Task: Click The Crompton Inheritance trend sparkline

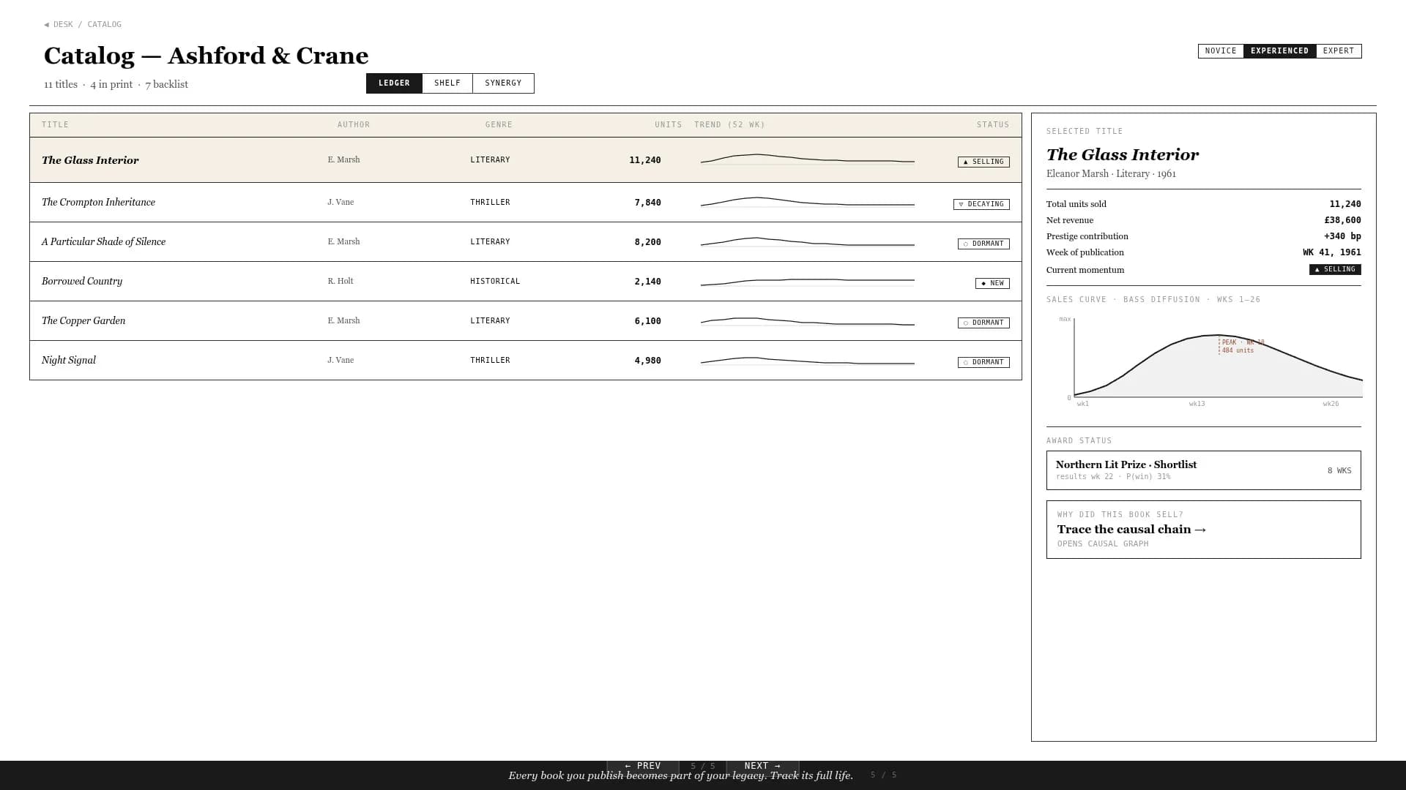Action: click(x=808, y=201)
